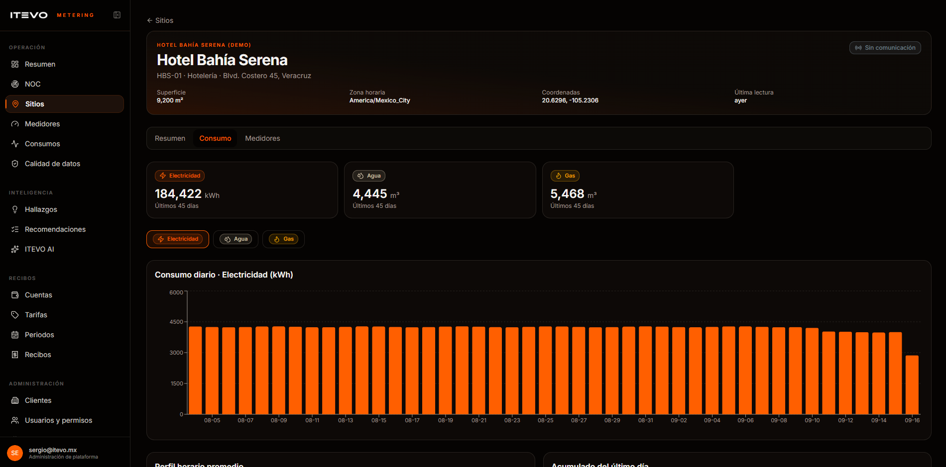Click Sin comunicación status badge

pos(885,48)
